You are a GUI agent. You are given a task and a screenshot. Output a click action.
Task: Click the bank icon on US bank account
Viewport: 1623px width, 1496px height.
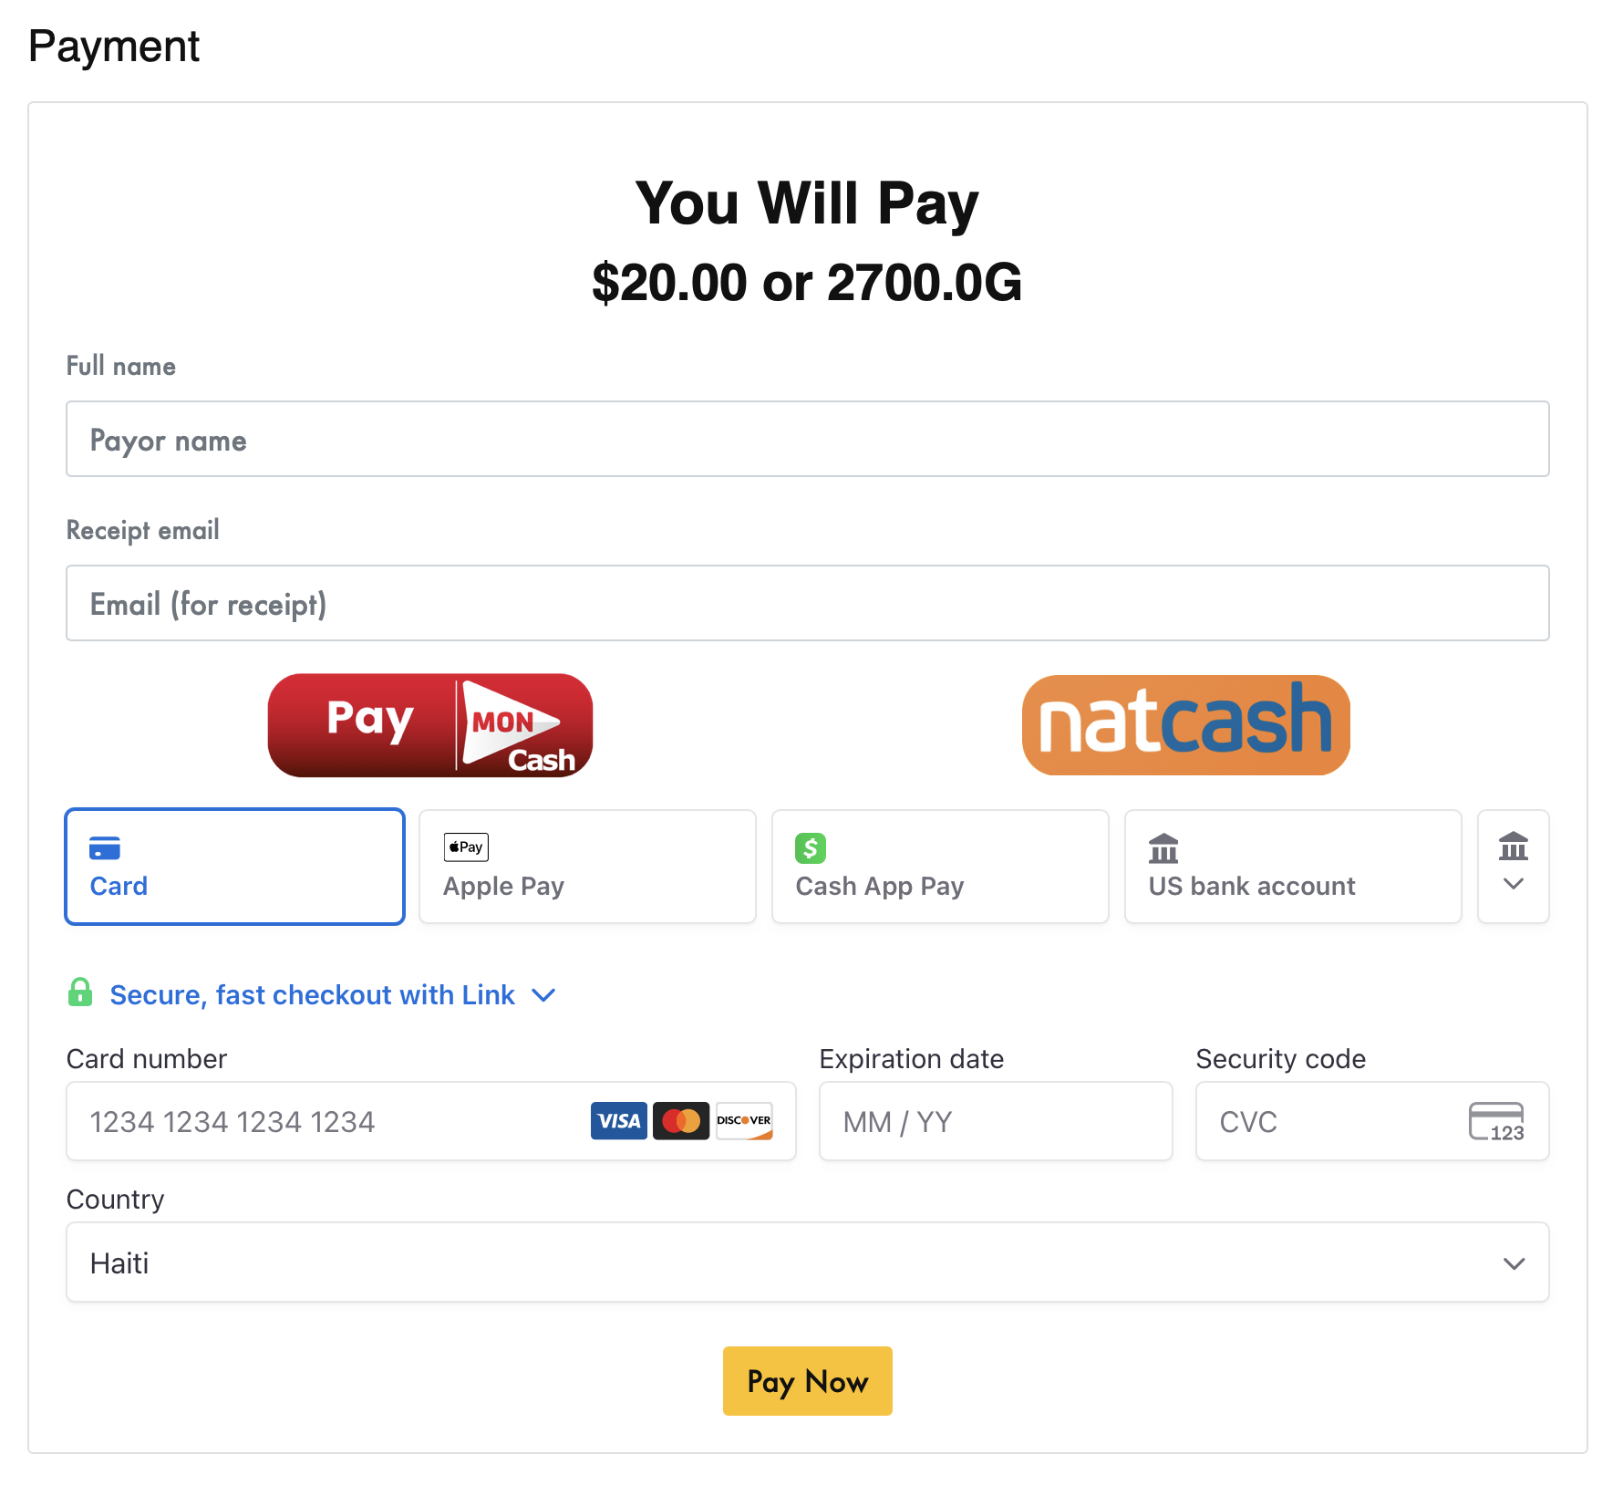pyautogui.click(x=1163, y=848)
